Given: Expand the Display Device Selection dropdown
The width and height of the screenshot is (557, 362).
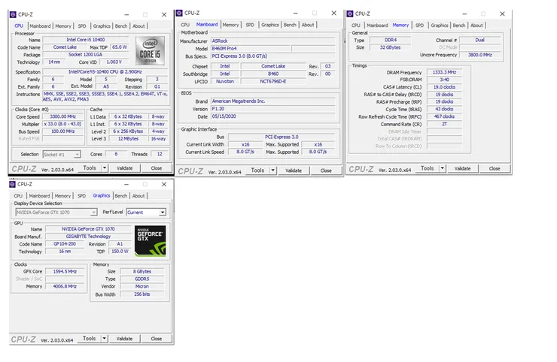Looking at the screenshot, I should point(93,213).
